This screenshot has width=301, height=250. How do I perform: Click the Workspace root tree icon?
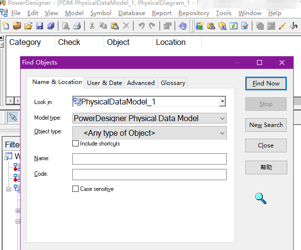(x=8, y=156)
